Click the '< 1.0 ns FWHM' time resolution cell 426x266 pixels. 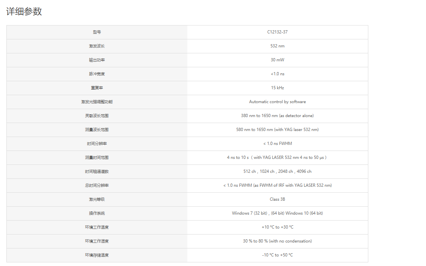[277, 144]
